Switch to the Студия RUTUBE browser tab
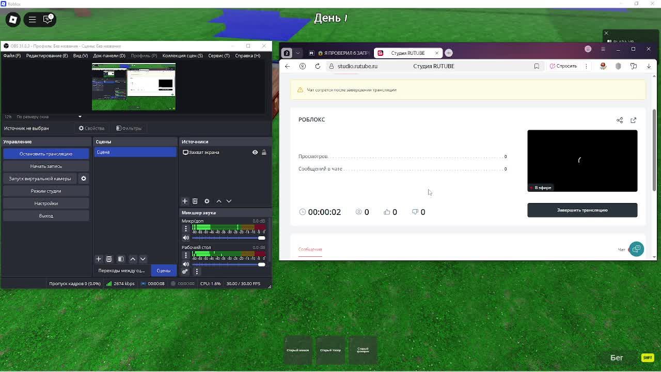The width and height of the screenshot is (661, 372). [407, 53]
